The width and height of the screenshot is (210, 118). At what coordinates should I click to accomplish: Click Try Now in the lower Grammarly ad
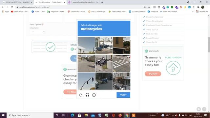(x=70, y=92)
